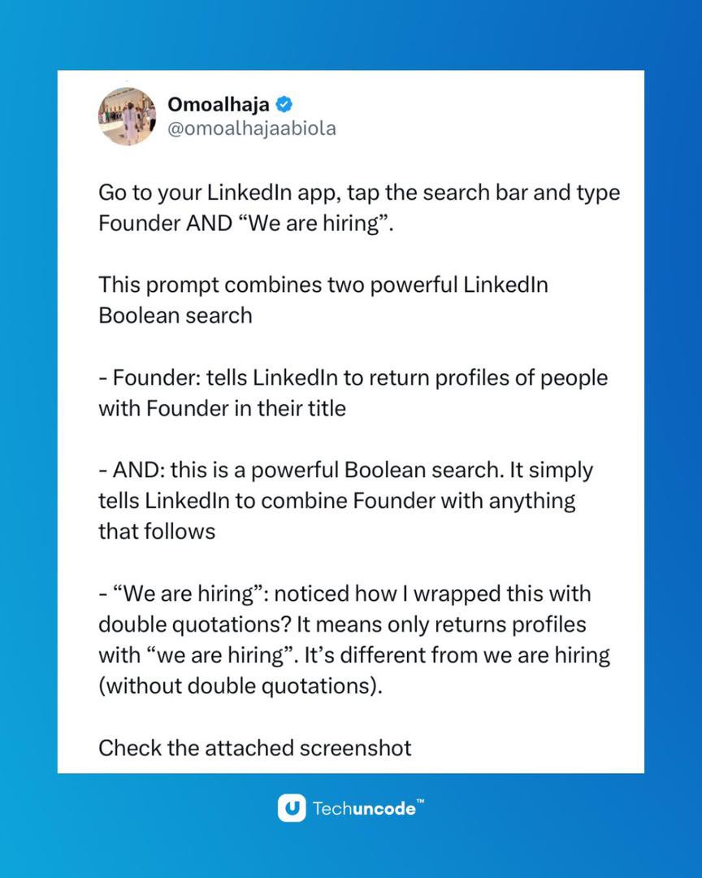This screenshot has width=702, height=878.
Task: Click the '(without double quotations).' line
Action: tap(240, 686)
